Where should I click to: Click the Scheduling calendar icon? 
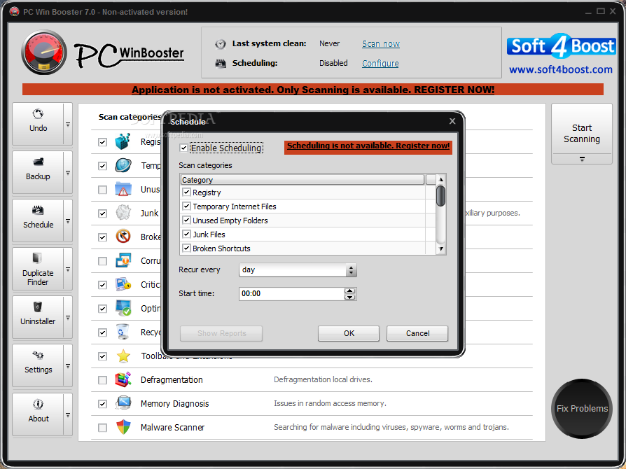click(x=221, y=64)
